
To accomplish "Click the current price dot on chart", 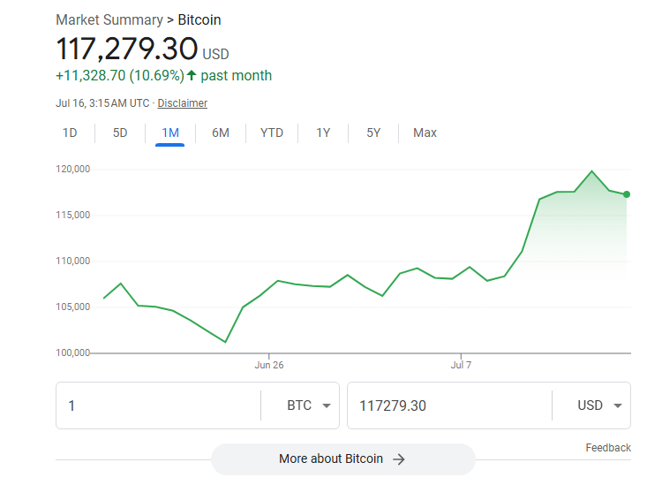I will coord(627,194).
